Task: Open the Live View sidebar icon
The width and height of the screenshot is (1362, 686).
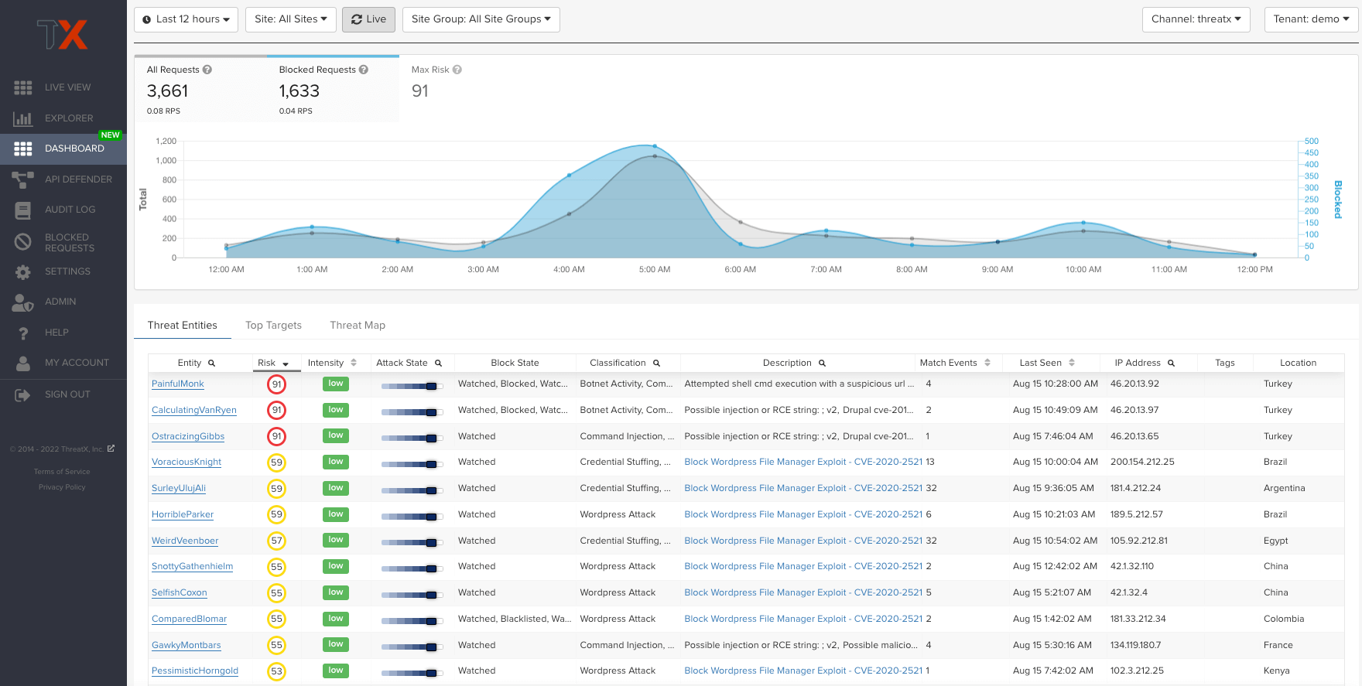Action: [22, 87]
